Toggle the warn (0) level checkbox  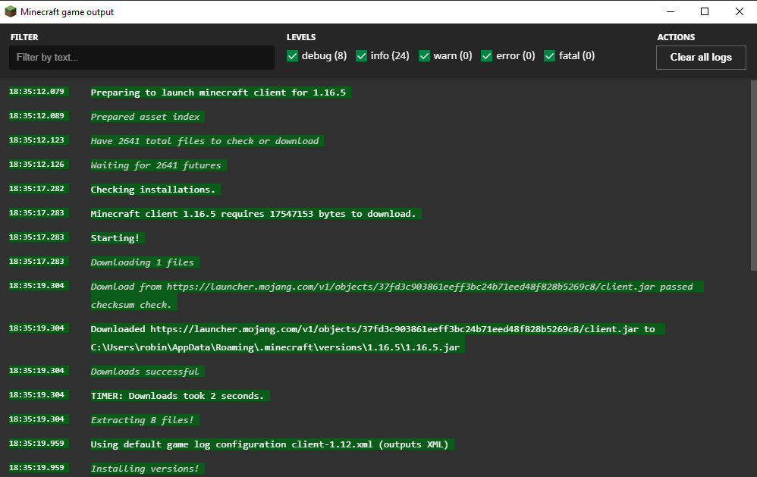point(424,56)
